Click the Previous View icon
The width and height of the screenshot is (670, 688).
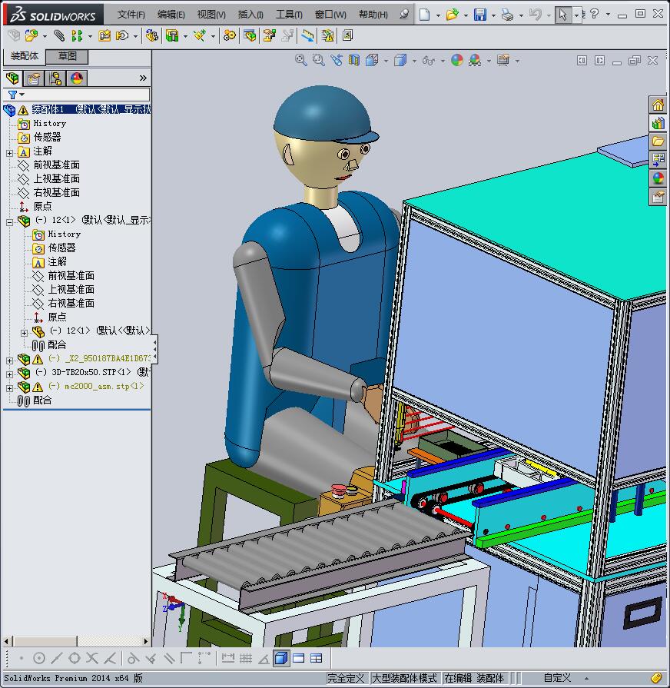[x=337, y=60]
